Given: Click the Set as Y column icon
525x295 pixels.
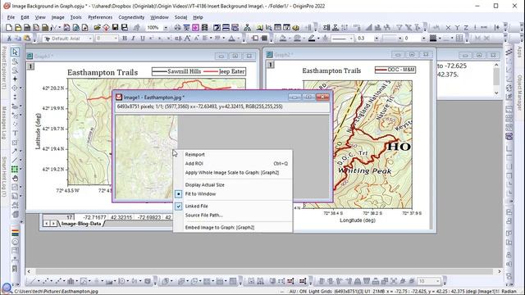Looking at the screenshot, I should click(x=457, y=27).
